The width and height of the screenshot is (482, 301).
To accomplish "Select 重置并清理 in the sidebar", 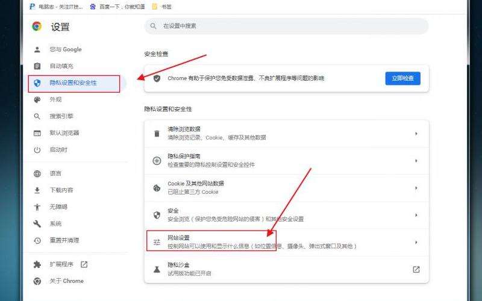I will [64, 240].
